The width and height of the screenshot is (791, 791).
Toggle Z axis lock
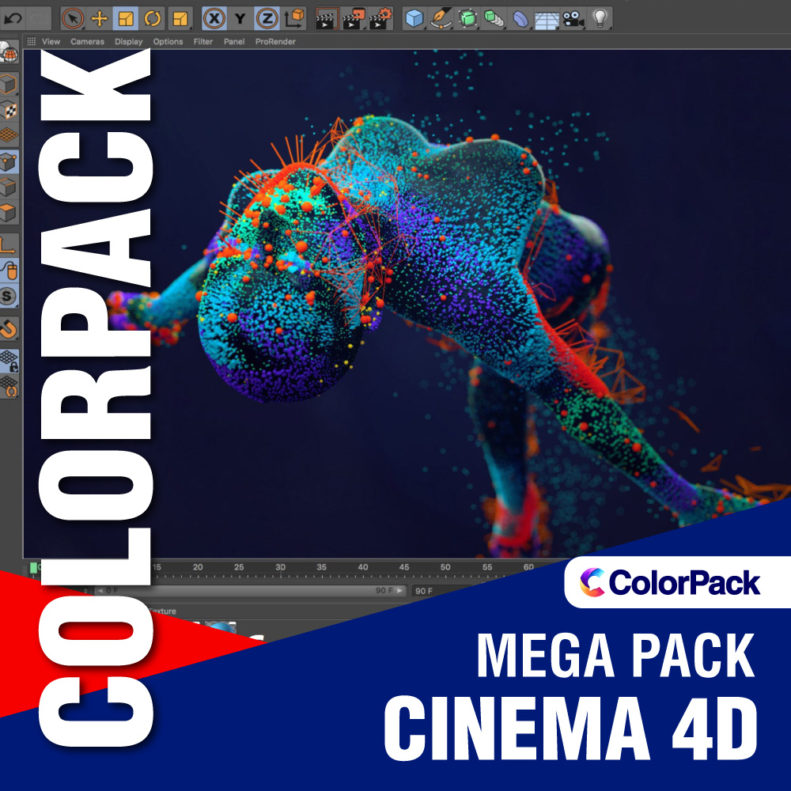pos(267,17)
